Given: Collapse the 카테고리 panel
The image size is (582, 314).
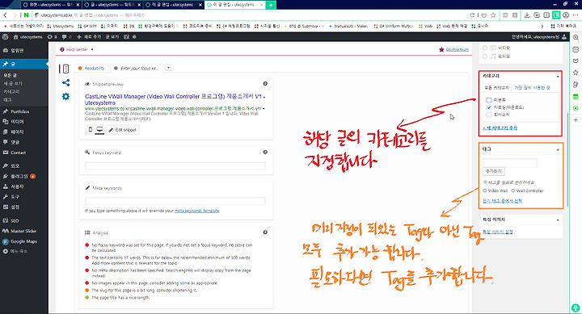Looking at the screenshot, I should (558, 76).
